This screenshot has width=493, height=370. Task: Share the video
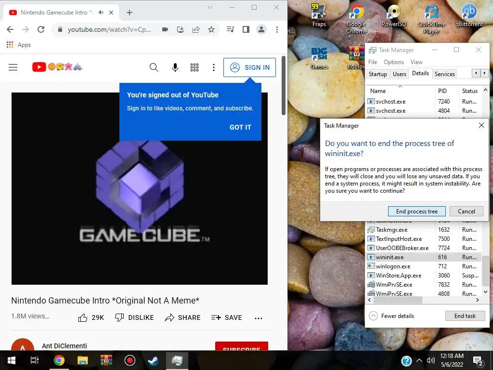[x=182, y=317]
